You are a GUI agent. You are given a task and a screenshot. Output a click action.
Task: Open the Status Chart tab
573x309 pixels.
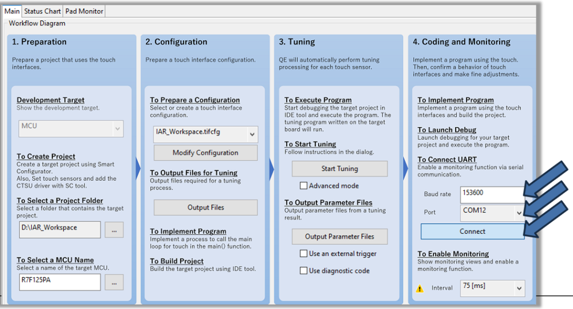(x=42, y=11)
